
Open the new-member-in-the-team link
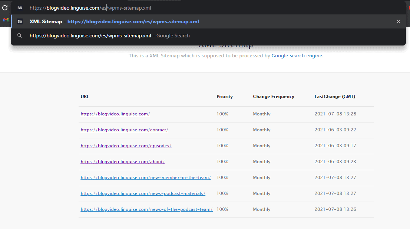coord(146,177)
